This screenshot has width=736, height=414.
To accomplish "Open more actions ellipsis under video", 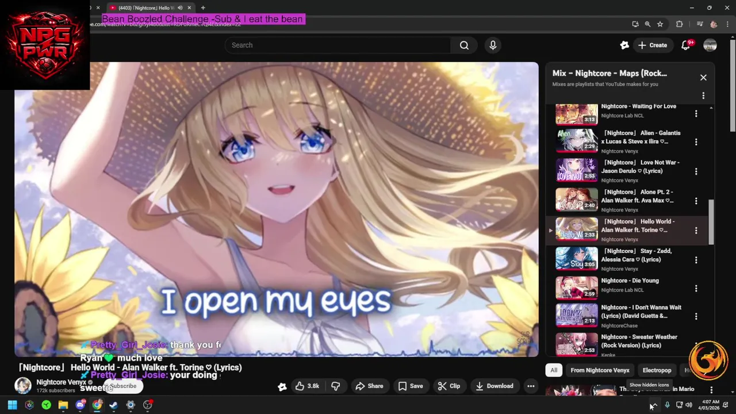I will coord(531,386).
